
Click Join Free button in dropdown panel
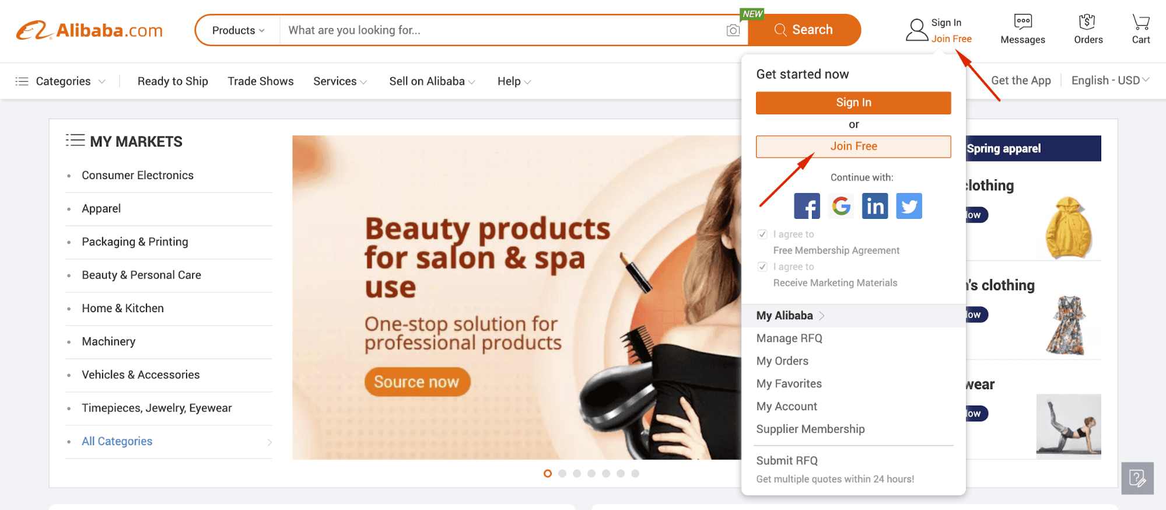tap(853, 146)
